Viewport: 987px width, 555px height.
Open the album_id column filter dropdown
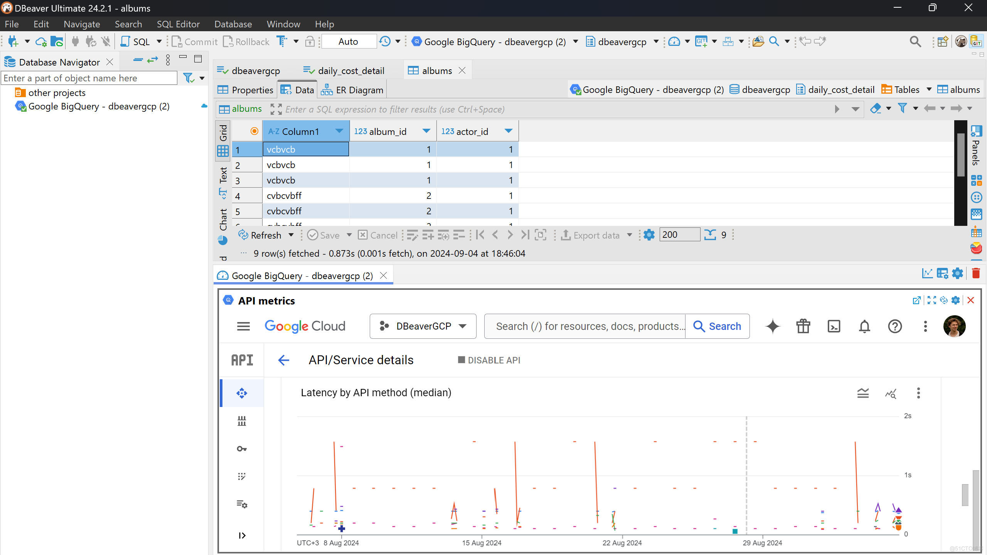point(426,131)
